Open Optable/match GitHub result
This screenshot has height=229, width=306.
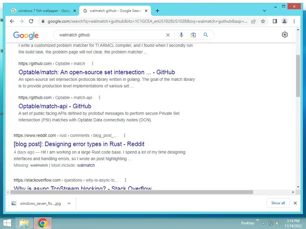coord(97,72)
